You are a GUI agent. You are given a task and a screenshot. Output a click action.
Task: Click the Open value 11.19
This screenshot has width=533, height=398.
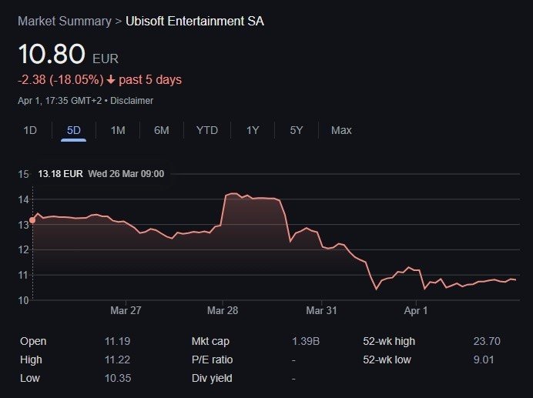coord(117,341)
